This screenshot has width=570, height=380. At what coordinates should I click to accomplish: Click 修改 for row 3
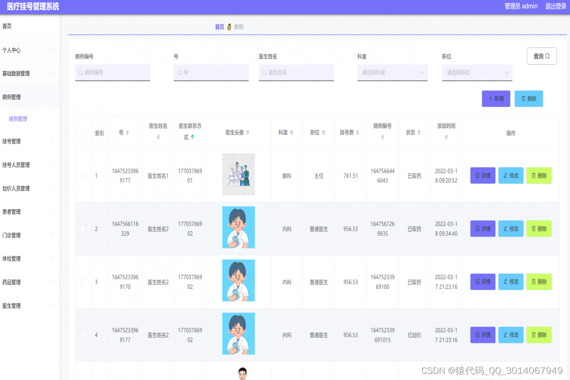511,282
